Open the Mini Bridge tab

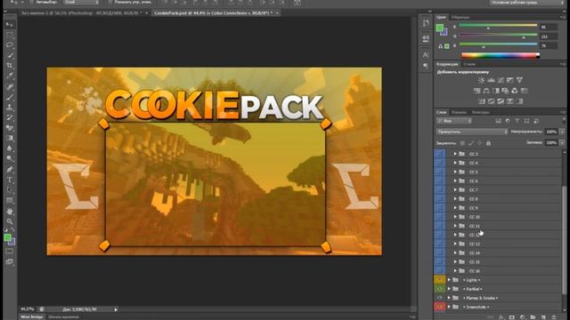click(32, 317)
